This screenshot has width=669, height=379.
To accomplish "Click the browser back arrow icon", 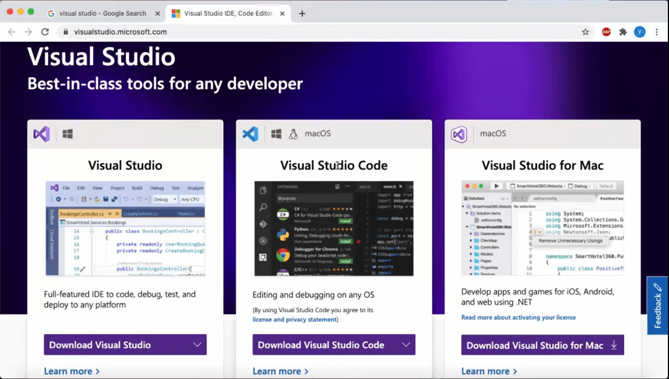I will coord(12,32).
